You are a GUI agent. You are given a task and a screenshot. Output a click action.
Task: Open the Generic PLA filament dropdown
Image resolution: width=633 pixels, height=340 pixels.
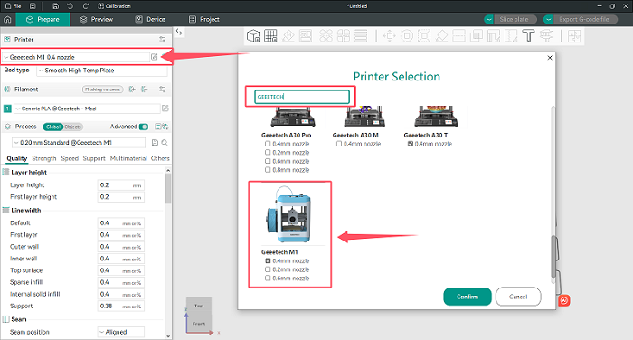point(87,109)
